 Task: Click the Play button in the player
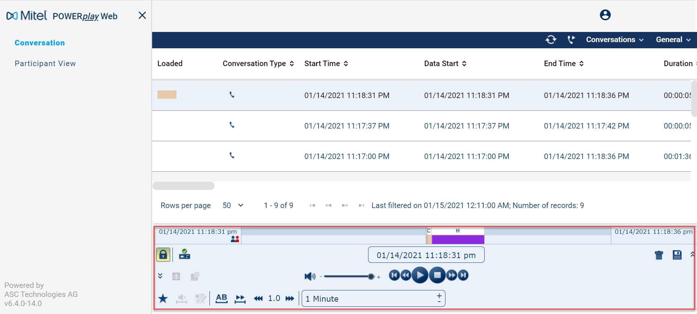(x=420, y=275)
